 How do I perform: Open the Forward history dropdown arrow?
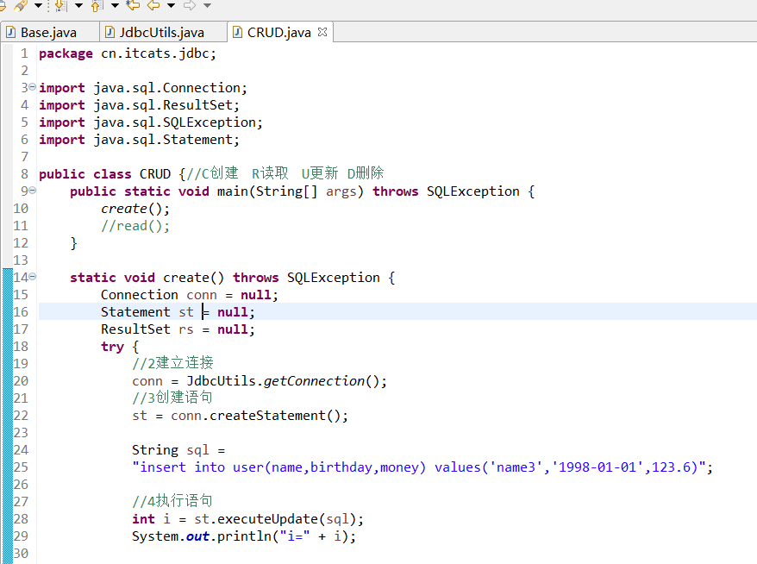click(208, 6)
